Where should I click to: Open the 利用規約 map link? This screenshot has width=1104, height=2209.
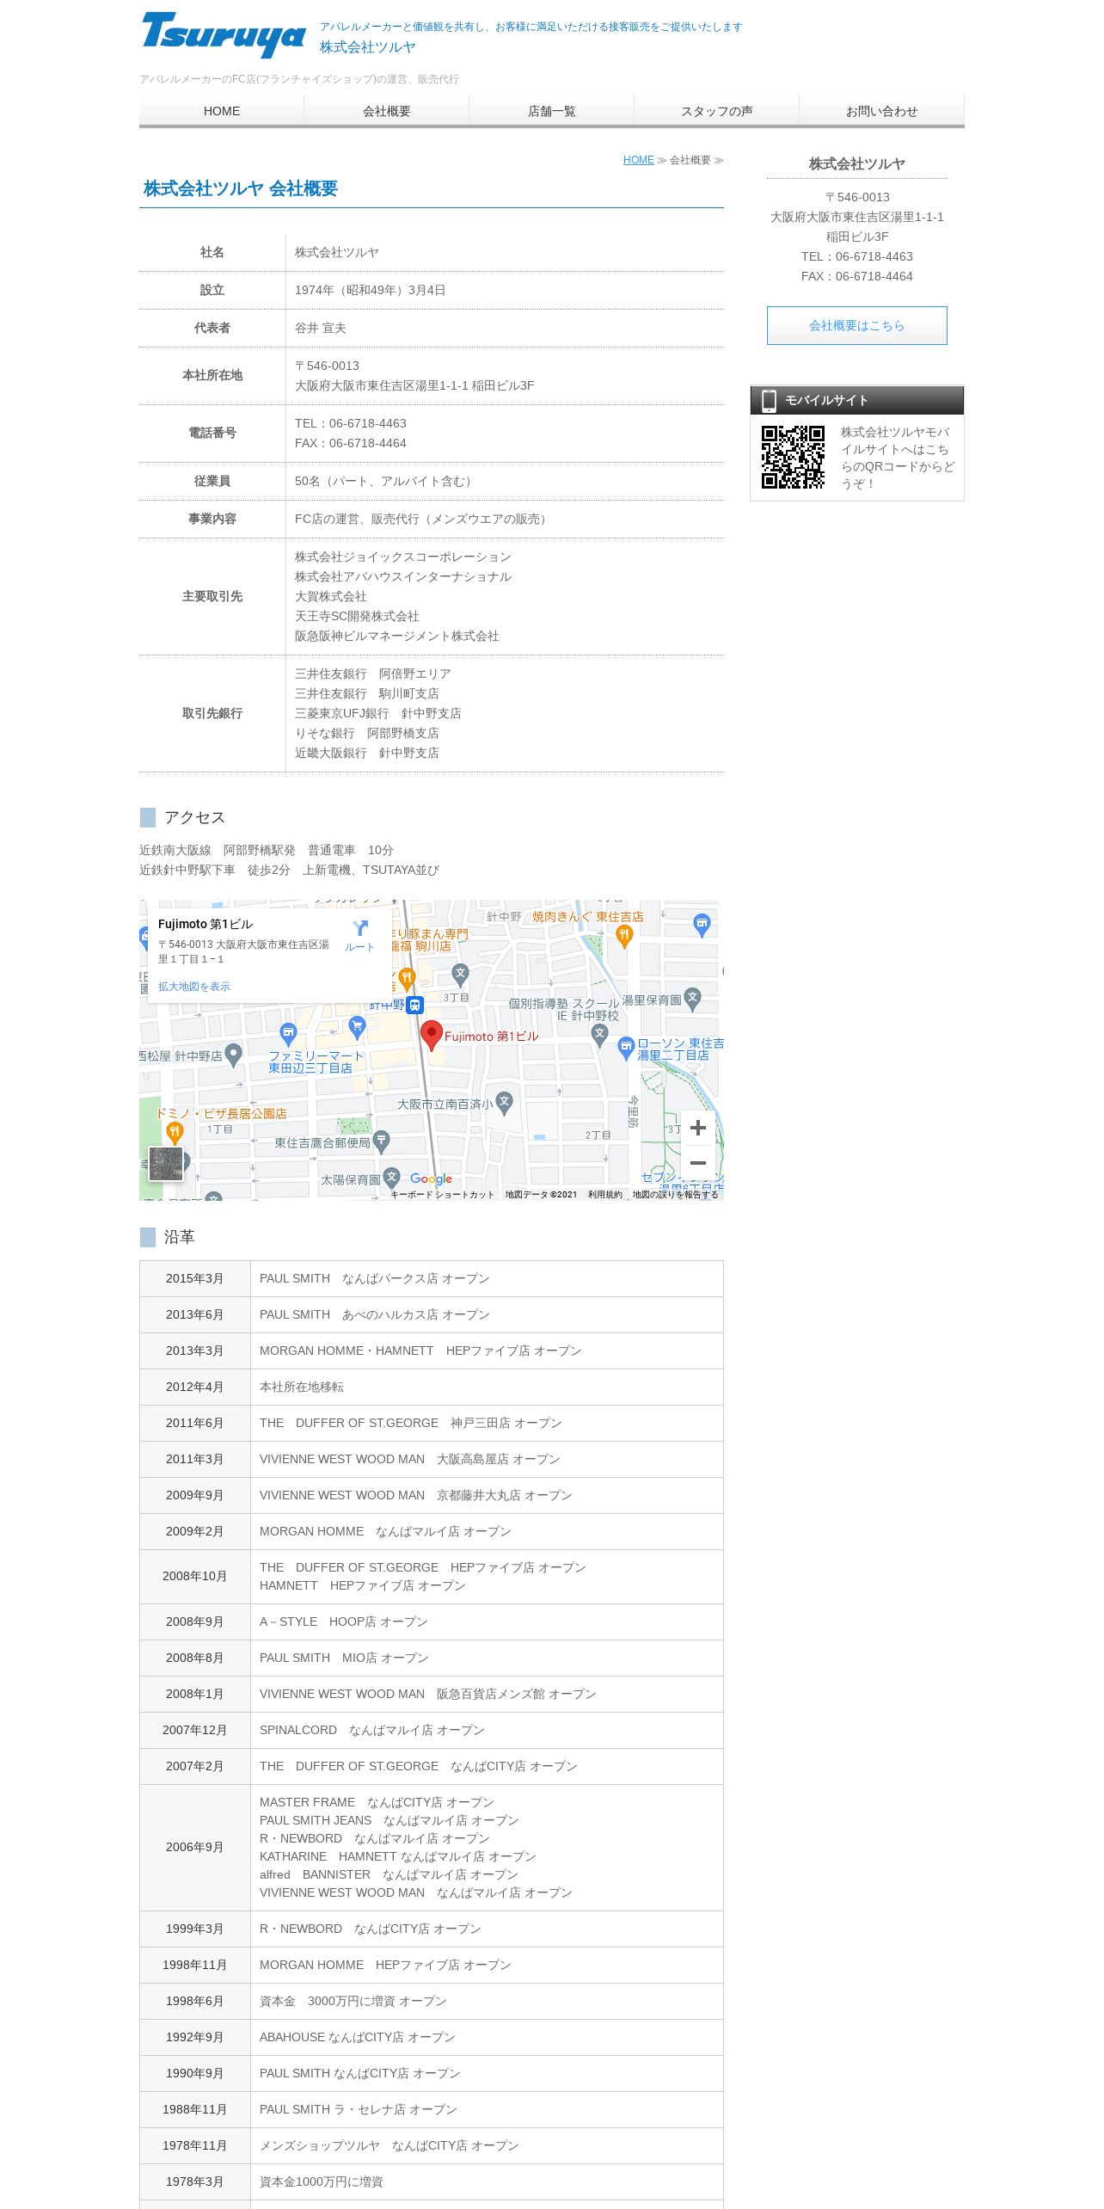click(605, 1195)
